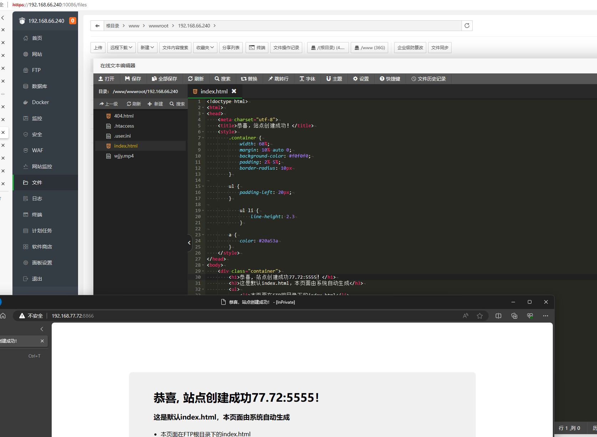The image size is (597, 437).
Task: Click 替换 in the editor toolbar
Action: (x=249, y=79)
